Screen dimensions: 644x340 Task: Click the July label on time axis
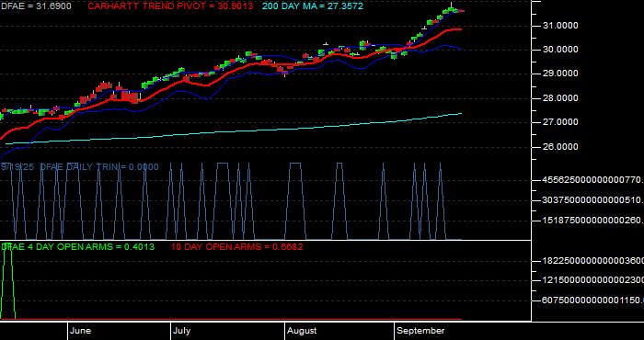tap(181, 331)
